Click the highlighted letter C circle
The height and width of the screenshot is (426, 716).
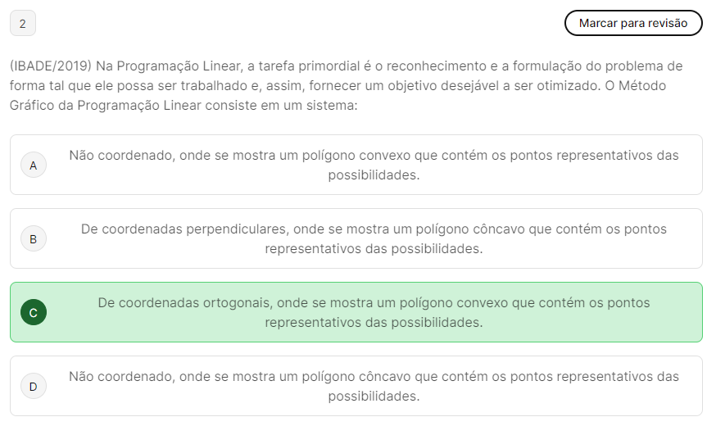(x=34, y=313)
